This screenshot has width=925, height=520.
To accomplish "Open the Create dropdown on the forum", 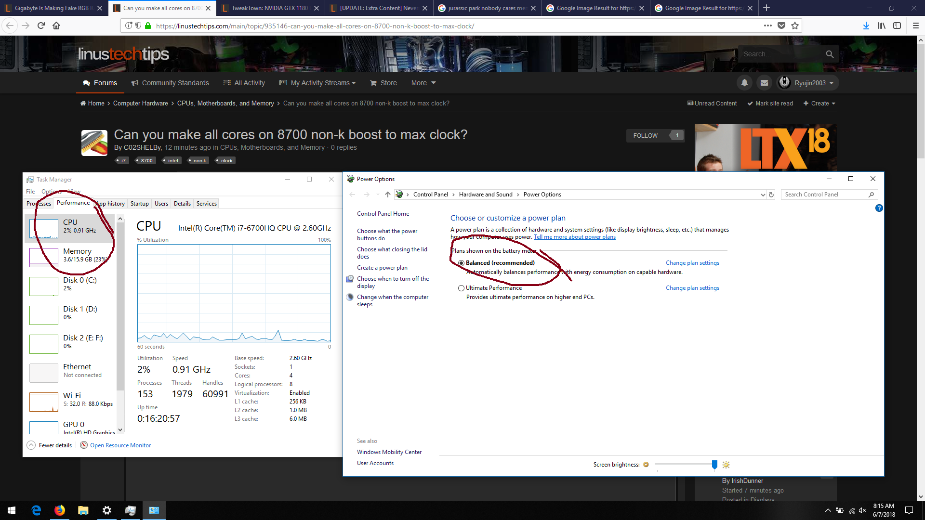I will pos(819,104).
